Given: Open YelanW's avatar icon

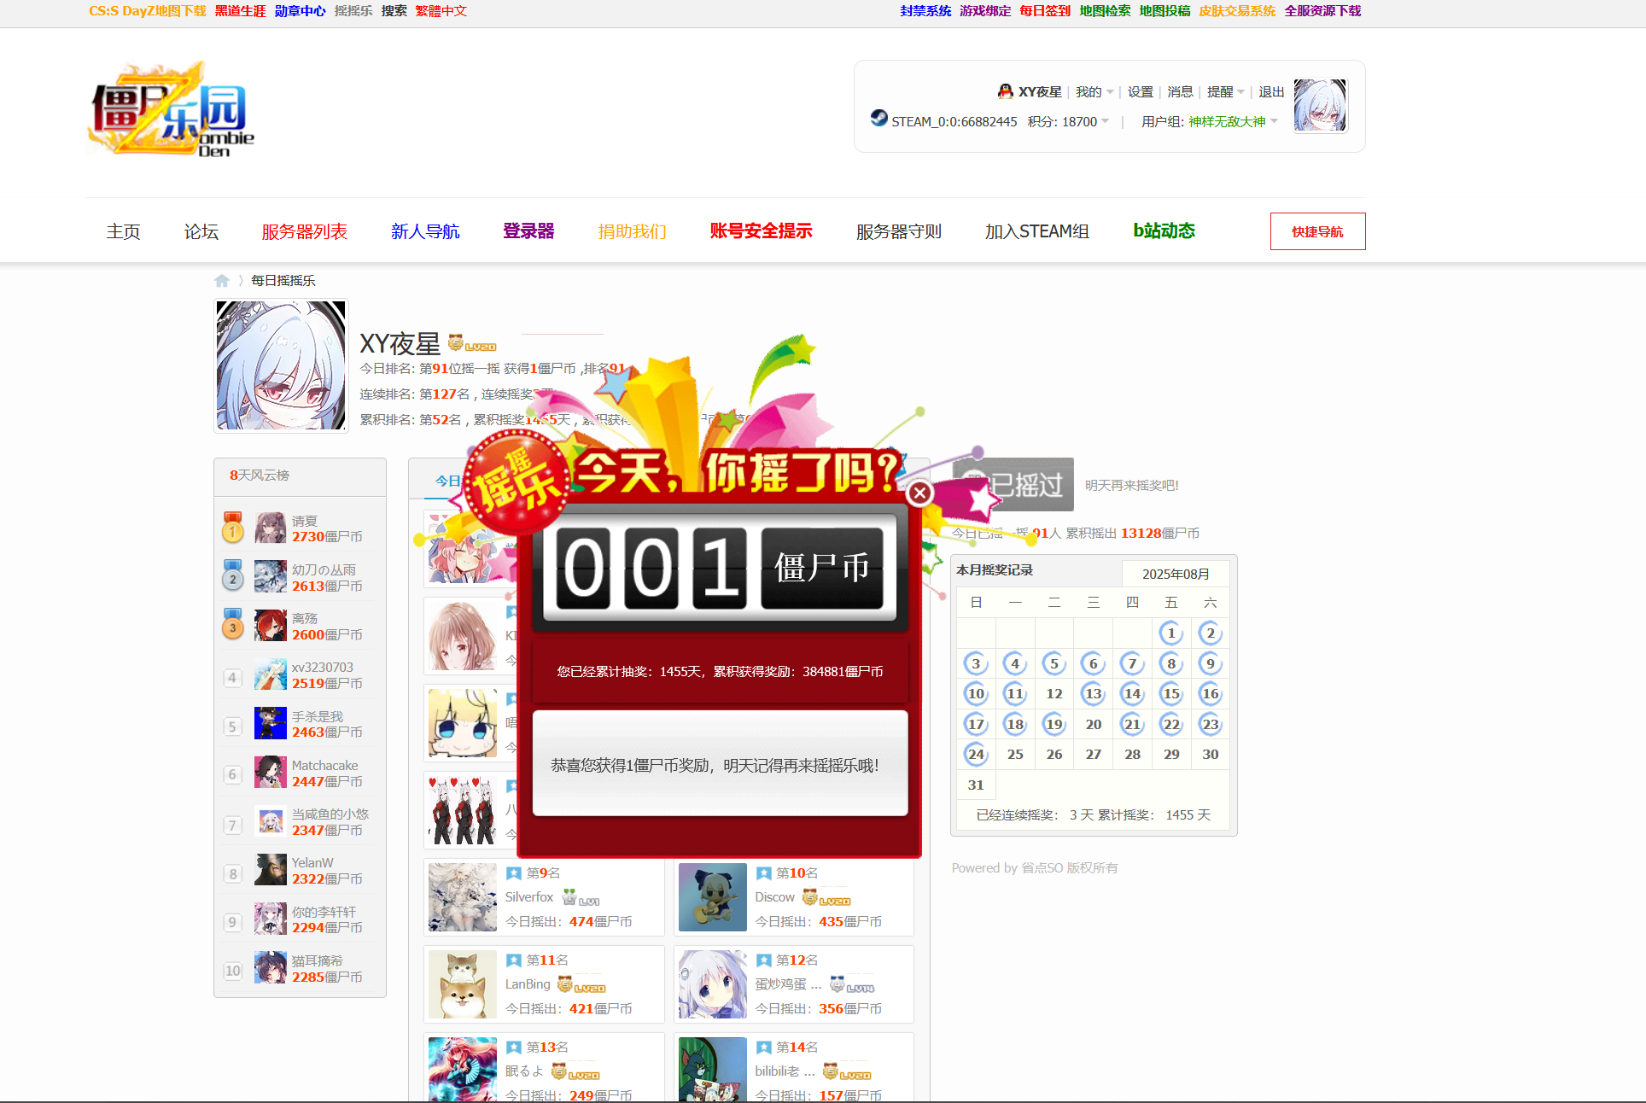Looking at the screenshot, I should pos(271,870).
